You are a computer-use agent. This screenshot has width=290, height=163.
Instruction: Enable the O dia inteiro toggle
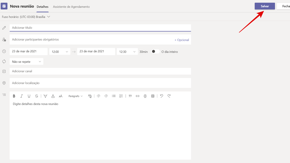155,52
